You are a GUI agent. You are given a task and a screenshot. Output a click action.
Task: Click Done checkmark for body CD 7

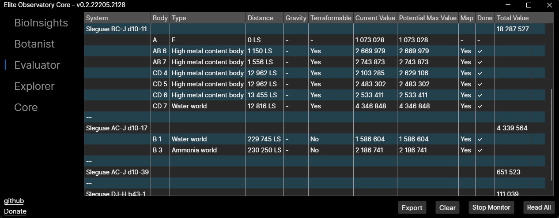point(480,106)
